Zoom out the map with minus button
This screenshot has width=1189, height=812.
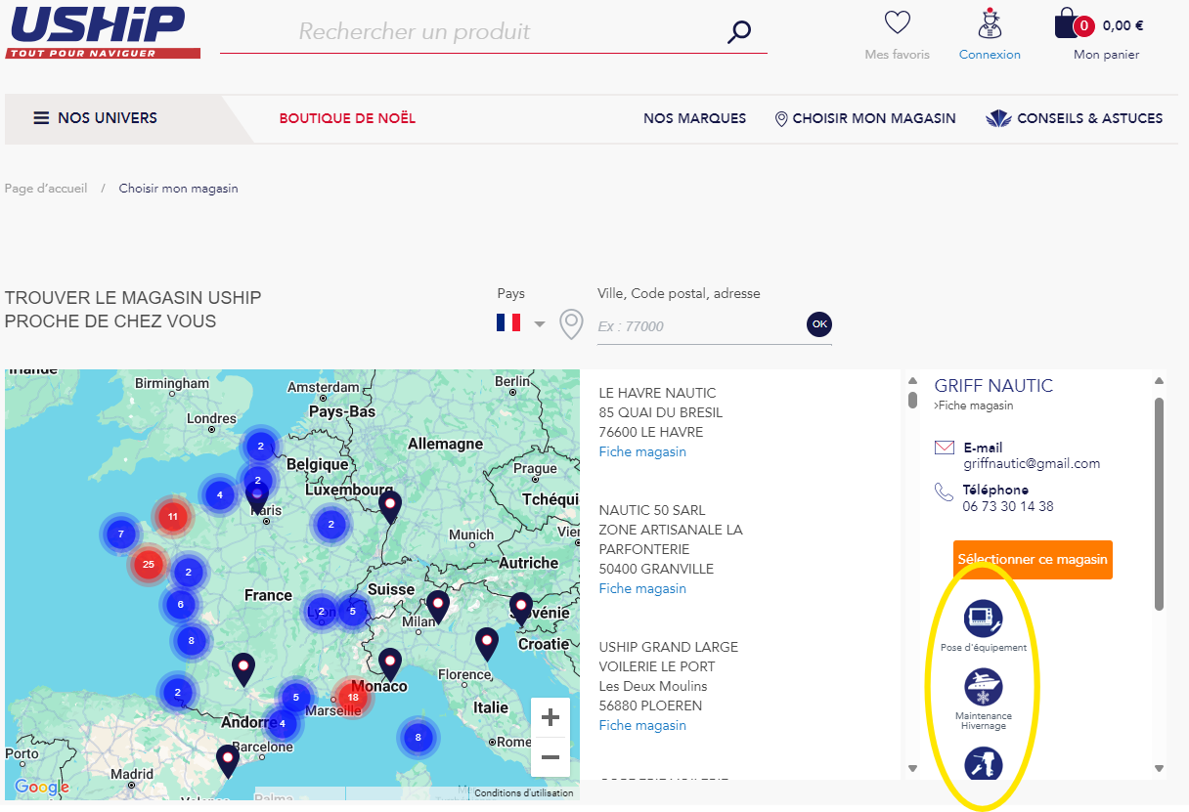[550, 757]
